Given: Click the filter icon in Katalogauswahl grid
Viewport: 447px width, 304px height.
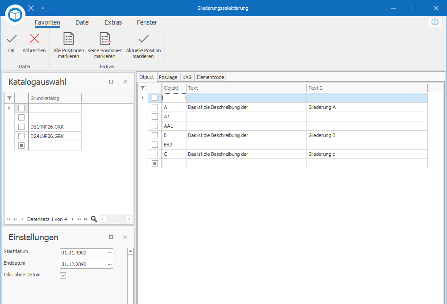Looking at the screenshot, I should click(9, 98).
